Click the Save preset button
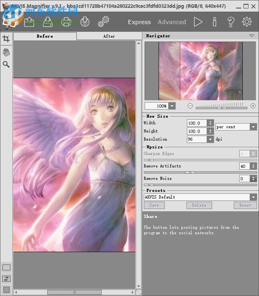 [154, 205]
